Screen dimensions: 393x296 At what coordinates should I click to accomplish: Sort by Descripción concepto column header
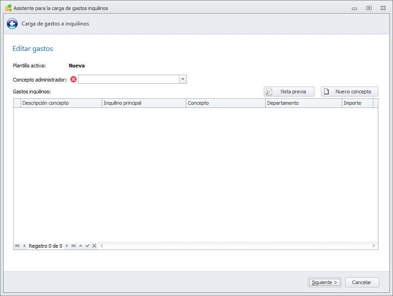[61, 103]
